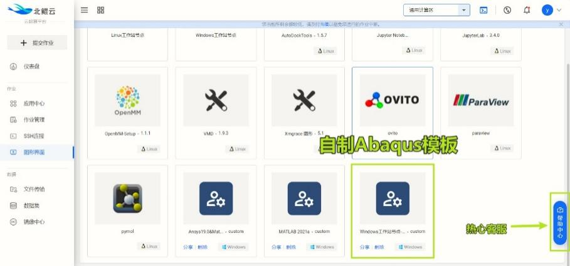Open 仪表盘 dashboard in sidebar
Viewport: 570px width, 266px height.
31,67
